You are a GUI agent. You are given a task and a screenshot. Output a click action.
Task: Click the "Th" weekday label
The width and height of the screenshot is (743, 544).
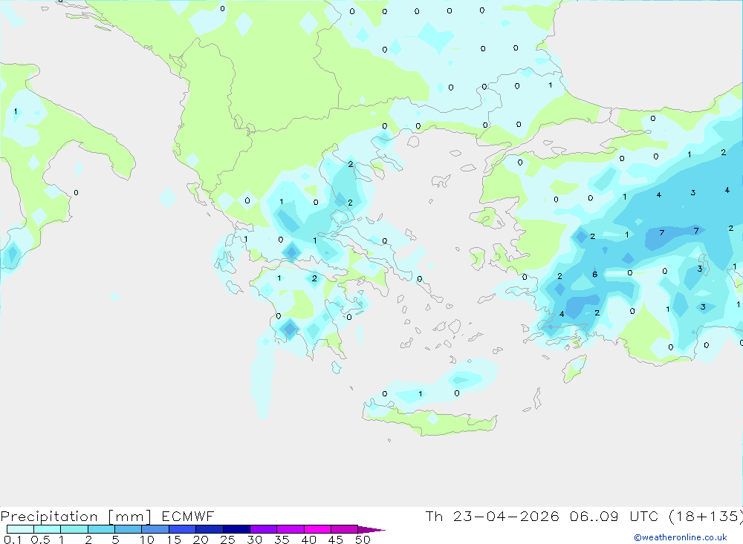point(434,516)
